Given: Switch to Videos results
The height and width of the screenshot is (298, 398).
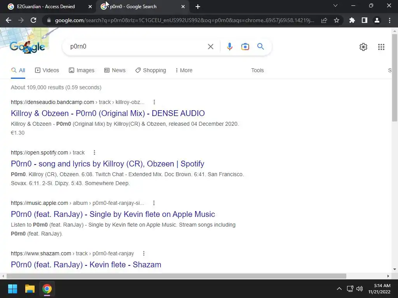Looking at the screenshot, I should tap(47, 71).
